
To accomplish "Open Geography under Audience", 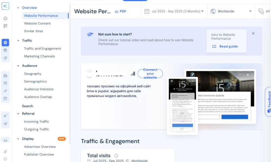I will tap(33, 74).
